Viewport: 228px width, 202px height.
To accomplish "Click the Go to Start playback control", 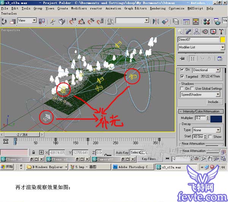I will 168,159.
